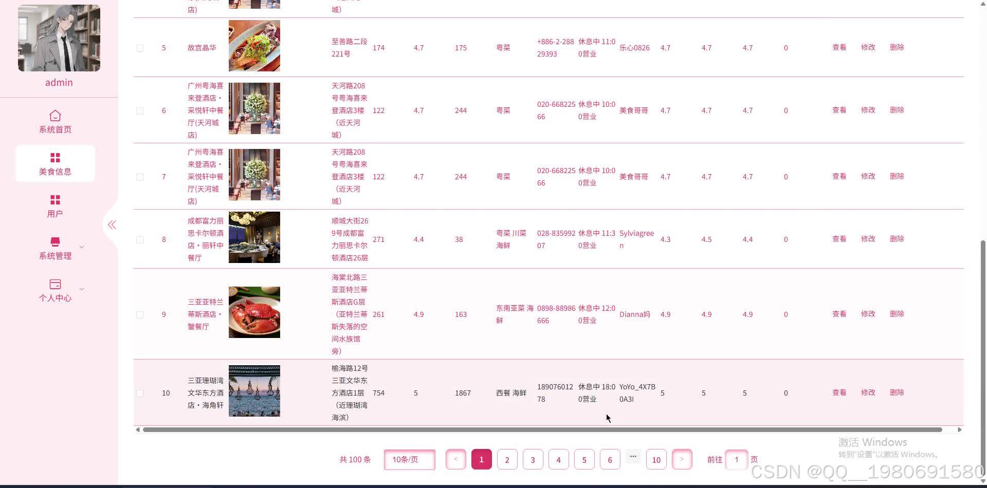Image resolution: width=987 pixels, height=488 pixels.
Task: Go to page 10
Action: click(x=656, y=459)
